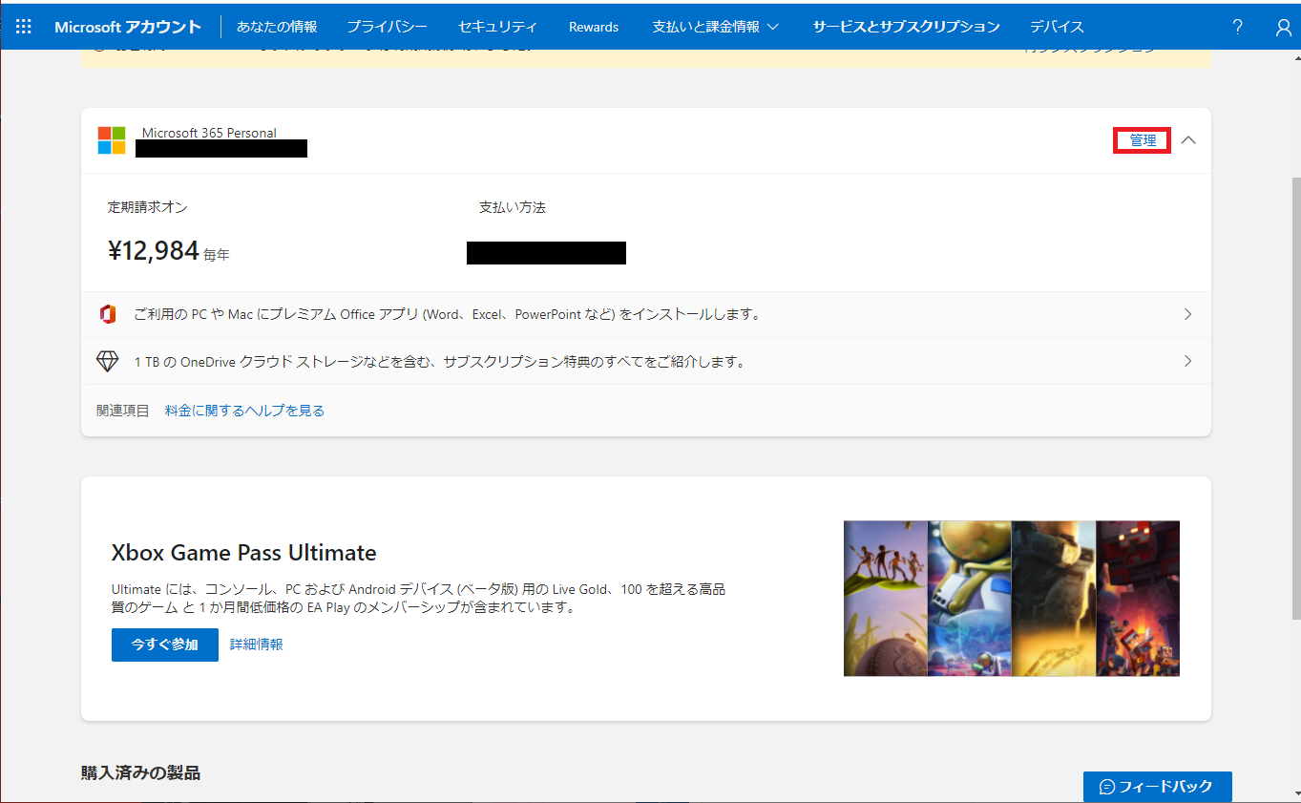Open the デバイス tab
The image size is (1301, 803).
tap(1057, 27)
